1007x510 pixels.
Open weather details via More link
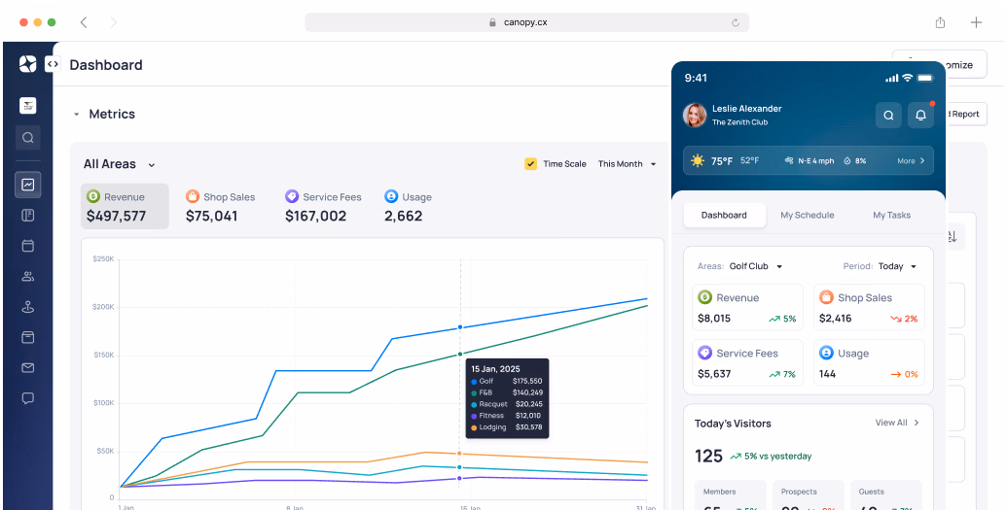[x=912, y=161]
